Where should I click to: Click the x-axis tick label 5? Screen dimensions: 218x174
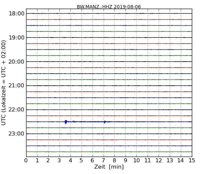(x=81, y=160)
